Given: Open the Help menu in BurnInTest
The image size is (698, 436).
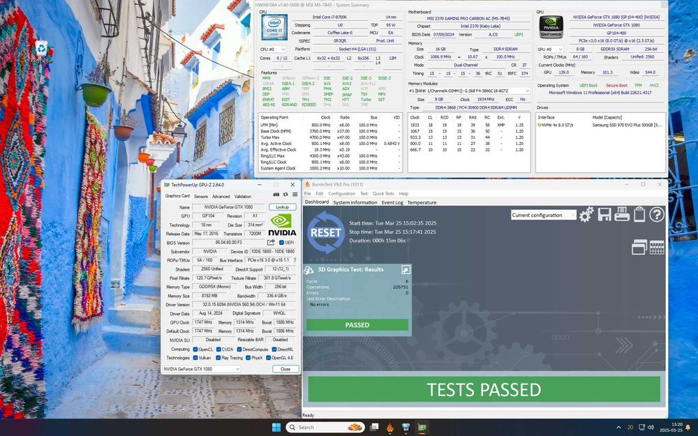Looking at the screenshot, I should [x=403, y=193].
